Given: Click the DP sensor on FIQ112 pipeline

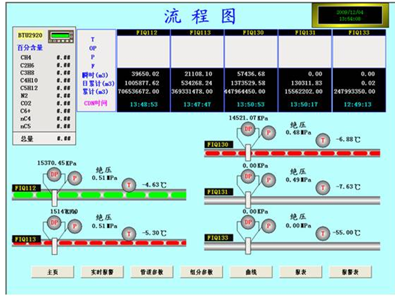Looking at the screenshot, I should [x=54, y=174].
